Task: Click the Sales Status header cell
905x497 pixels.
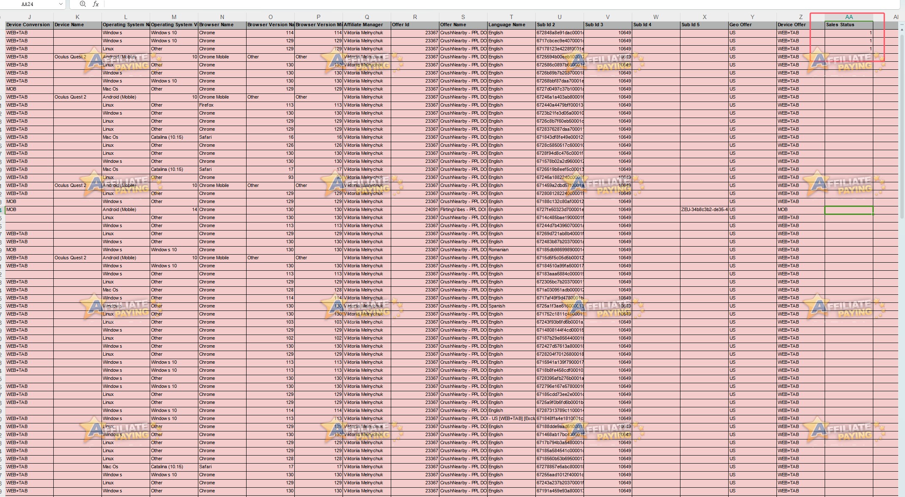Action: tap(848, 25)
